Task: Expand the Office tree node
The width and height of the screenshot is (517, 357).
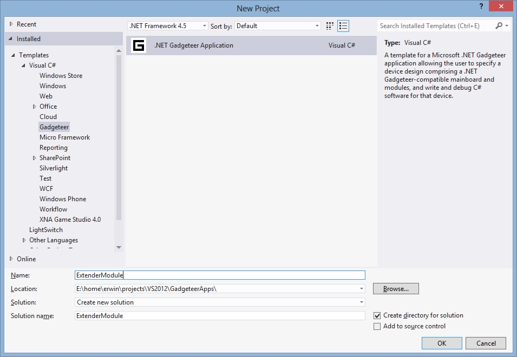Action: (34, 107)
